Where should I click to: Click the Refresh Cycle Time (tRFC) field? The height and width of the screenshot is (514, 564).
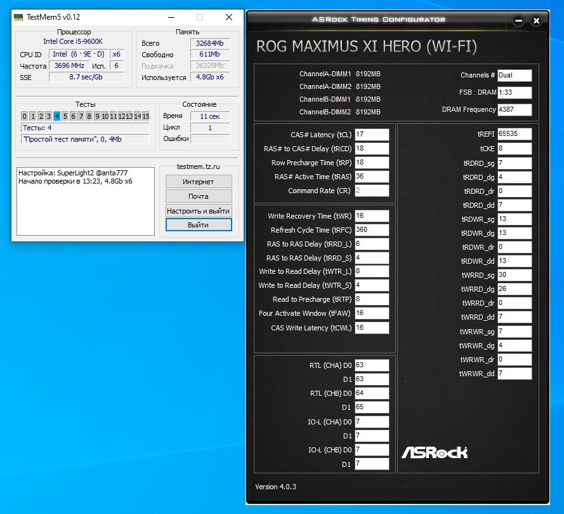(x=372, y=230)
